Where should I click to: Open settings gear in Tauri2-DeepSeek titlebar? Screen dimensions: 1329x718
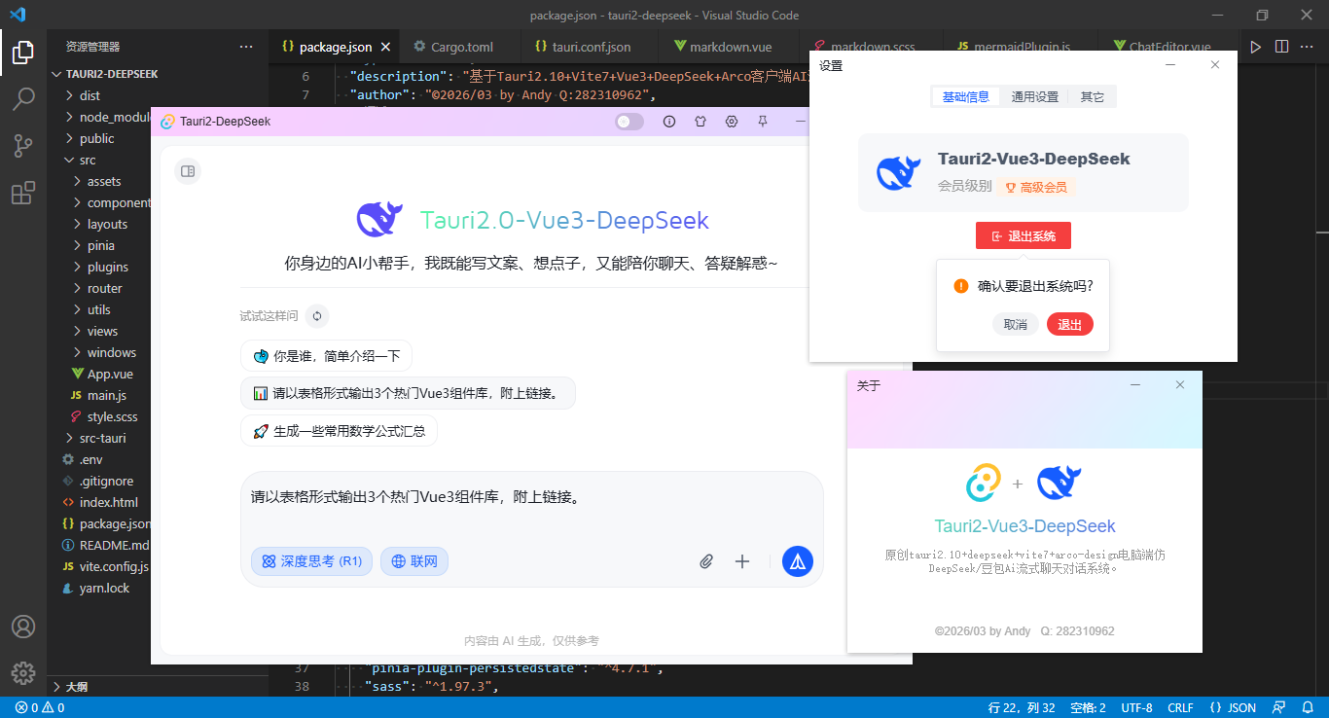pyautogui.click(x=732, y=122)
